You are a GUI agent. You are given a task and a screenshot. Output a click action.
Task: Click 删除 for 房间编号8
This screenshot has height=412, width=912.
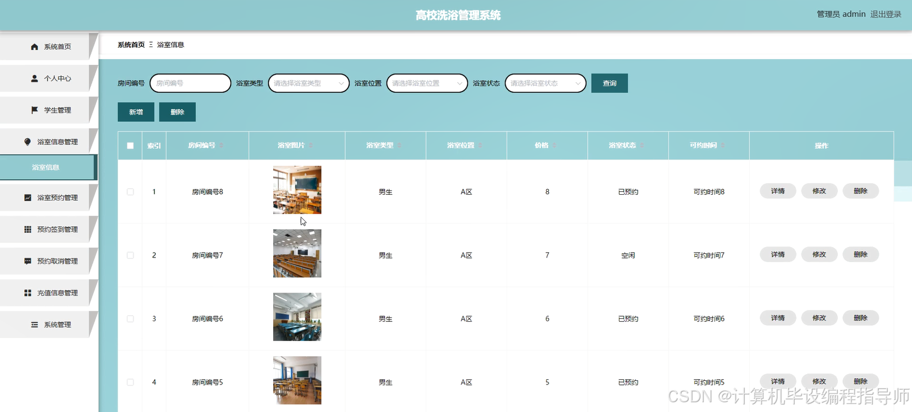coord(861,191)
